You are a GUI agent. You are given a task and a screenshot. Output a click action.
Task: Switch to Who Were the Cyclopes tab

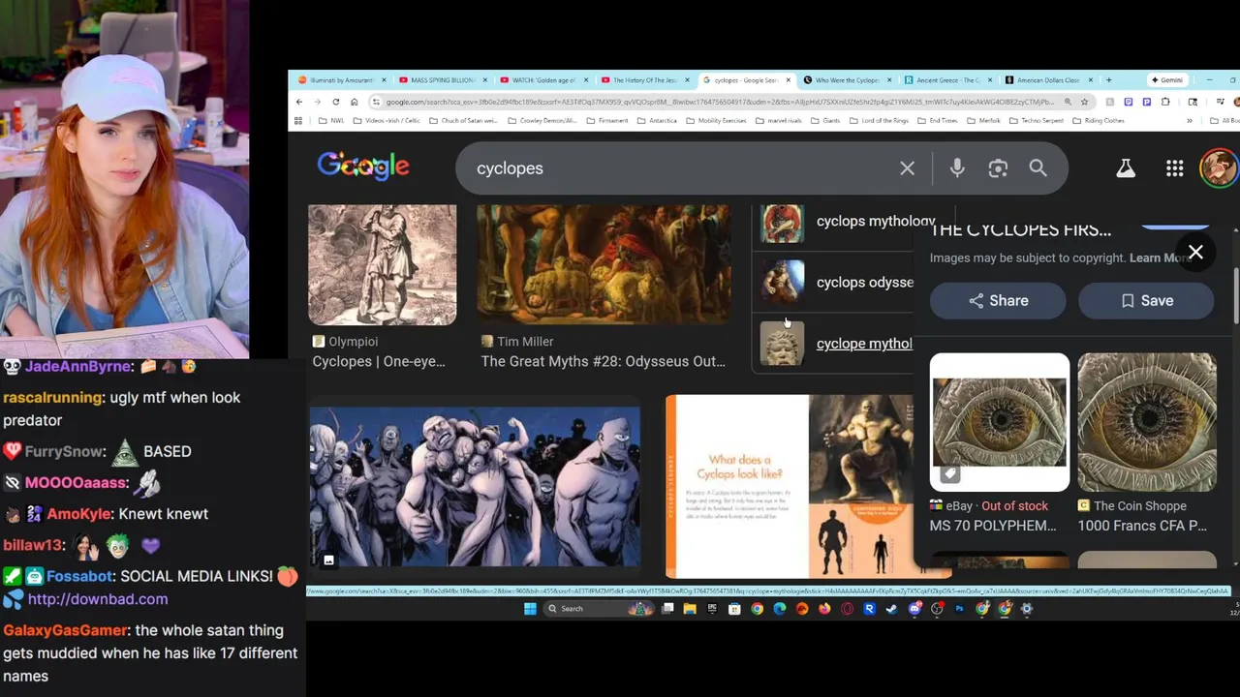pyautogui.click(x=847, y=80)
